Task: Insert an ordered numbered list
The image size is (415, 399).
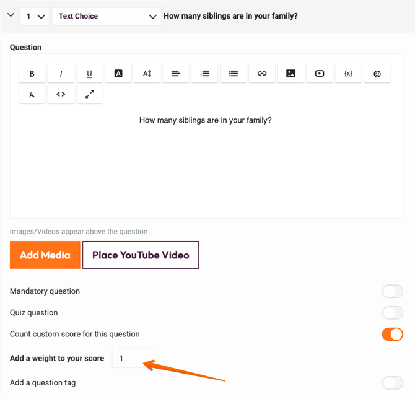Action: 204,74
